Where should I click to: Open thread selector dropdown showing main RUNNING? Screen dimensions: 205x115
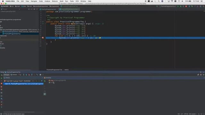(x=19, y=81)
